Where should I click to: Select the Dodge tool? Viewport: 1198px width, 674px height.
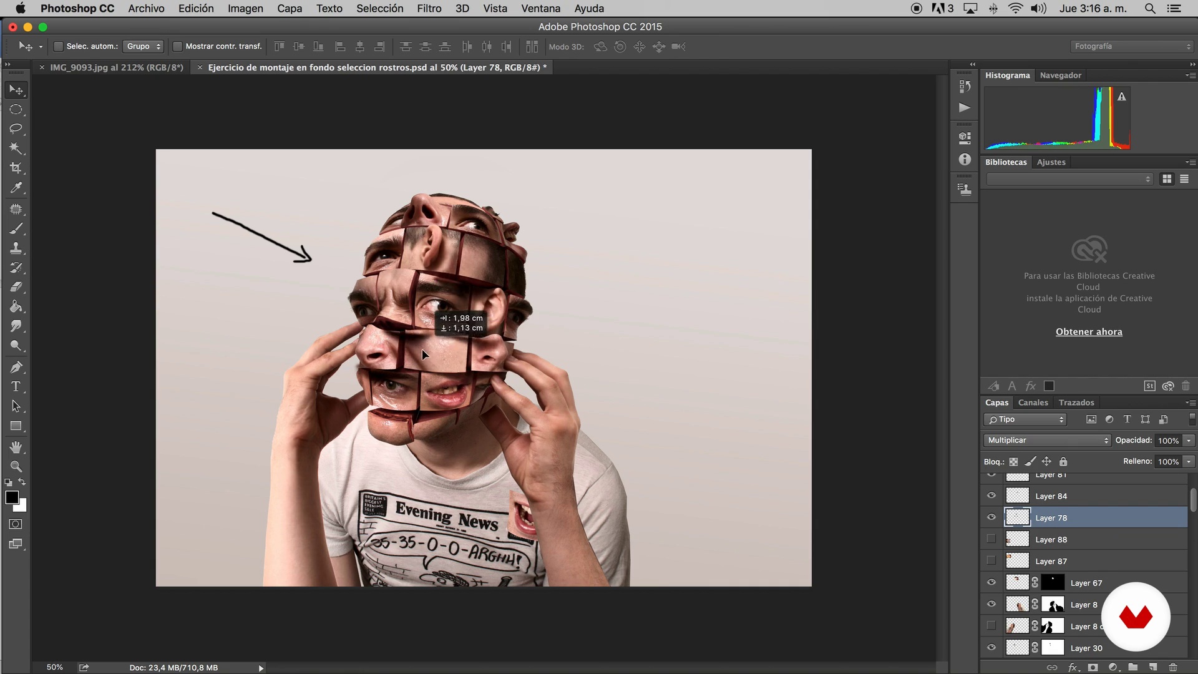pyautogui.click(x=16, y=346)
